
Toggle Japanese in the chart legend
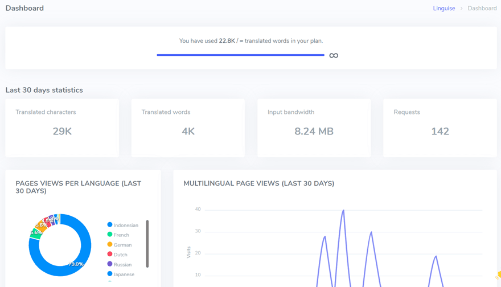(x=121, y=274)
